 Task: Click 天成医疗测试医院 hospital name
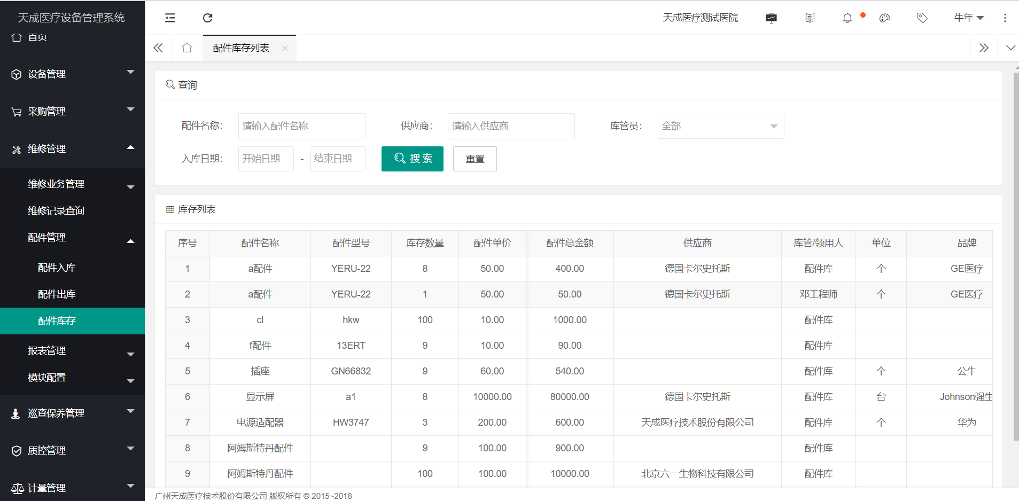coord(701,18)
